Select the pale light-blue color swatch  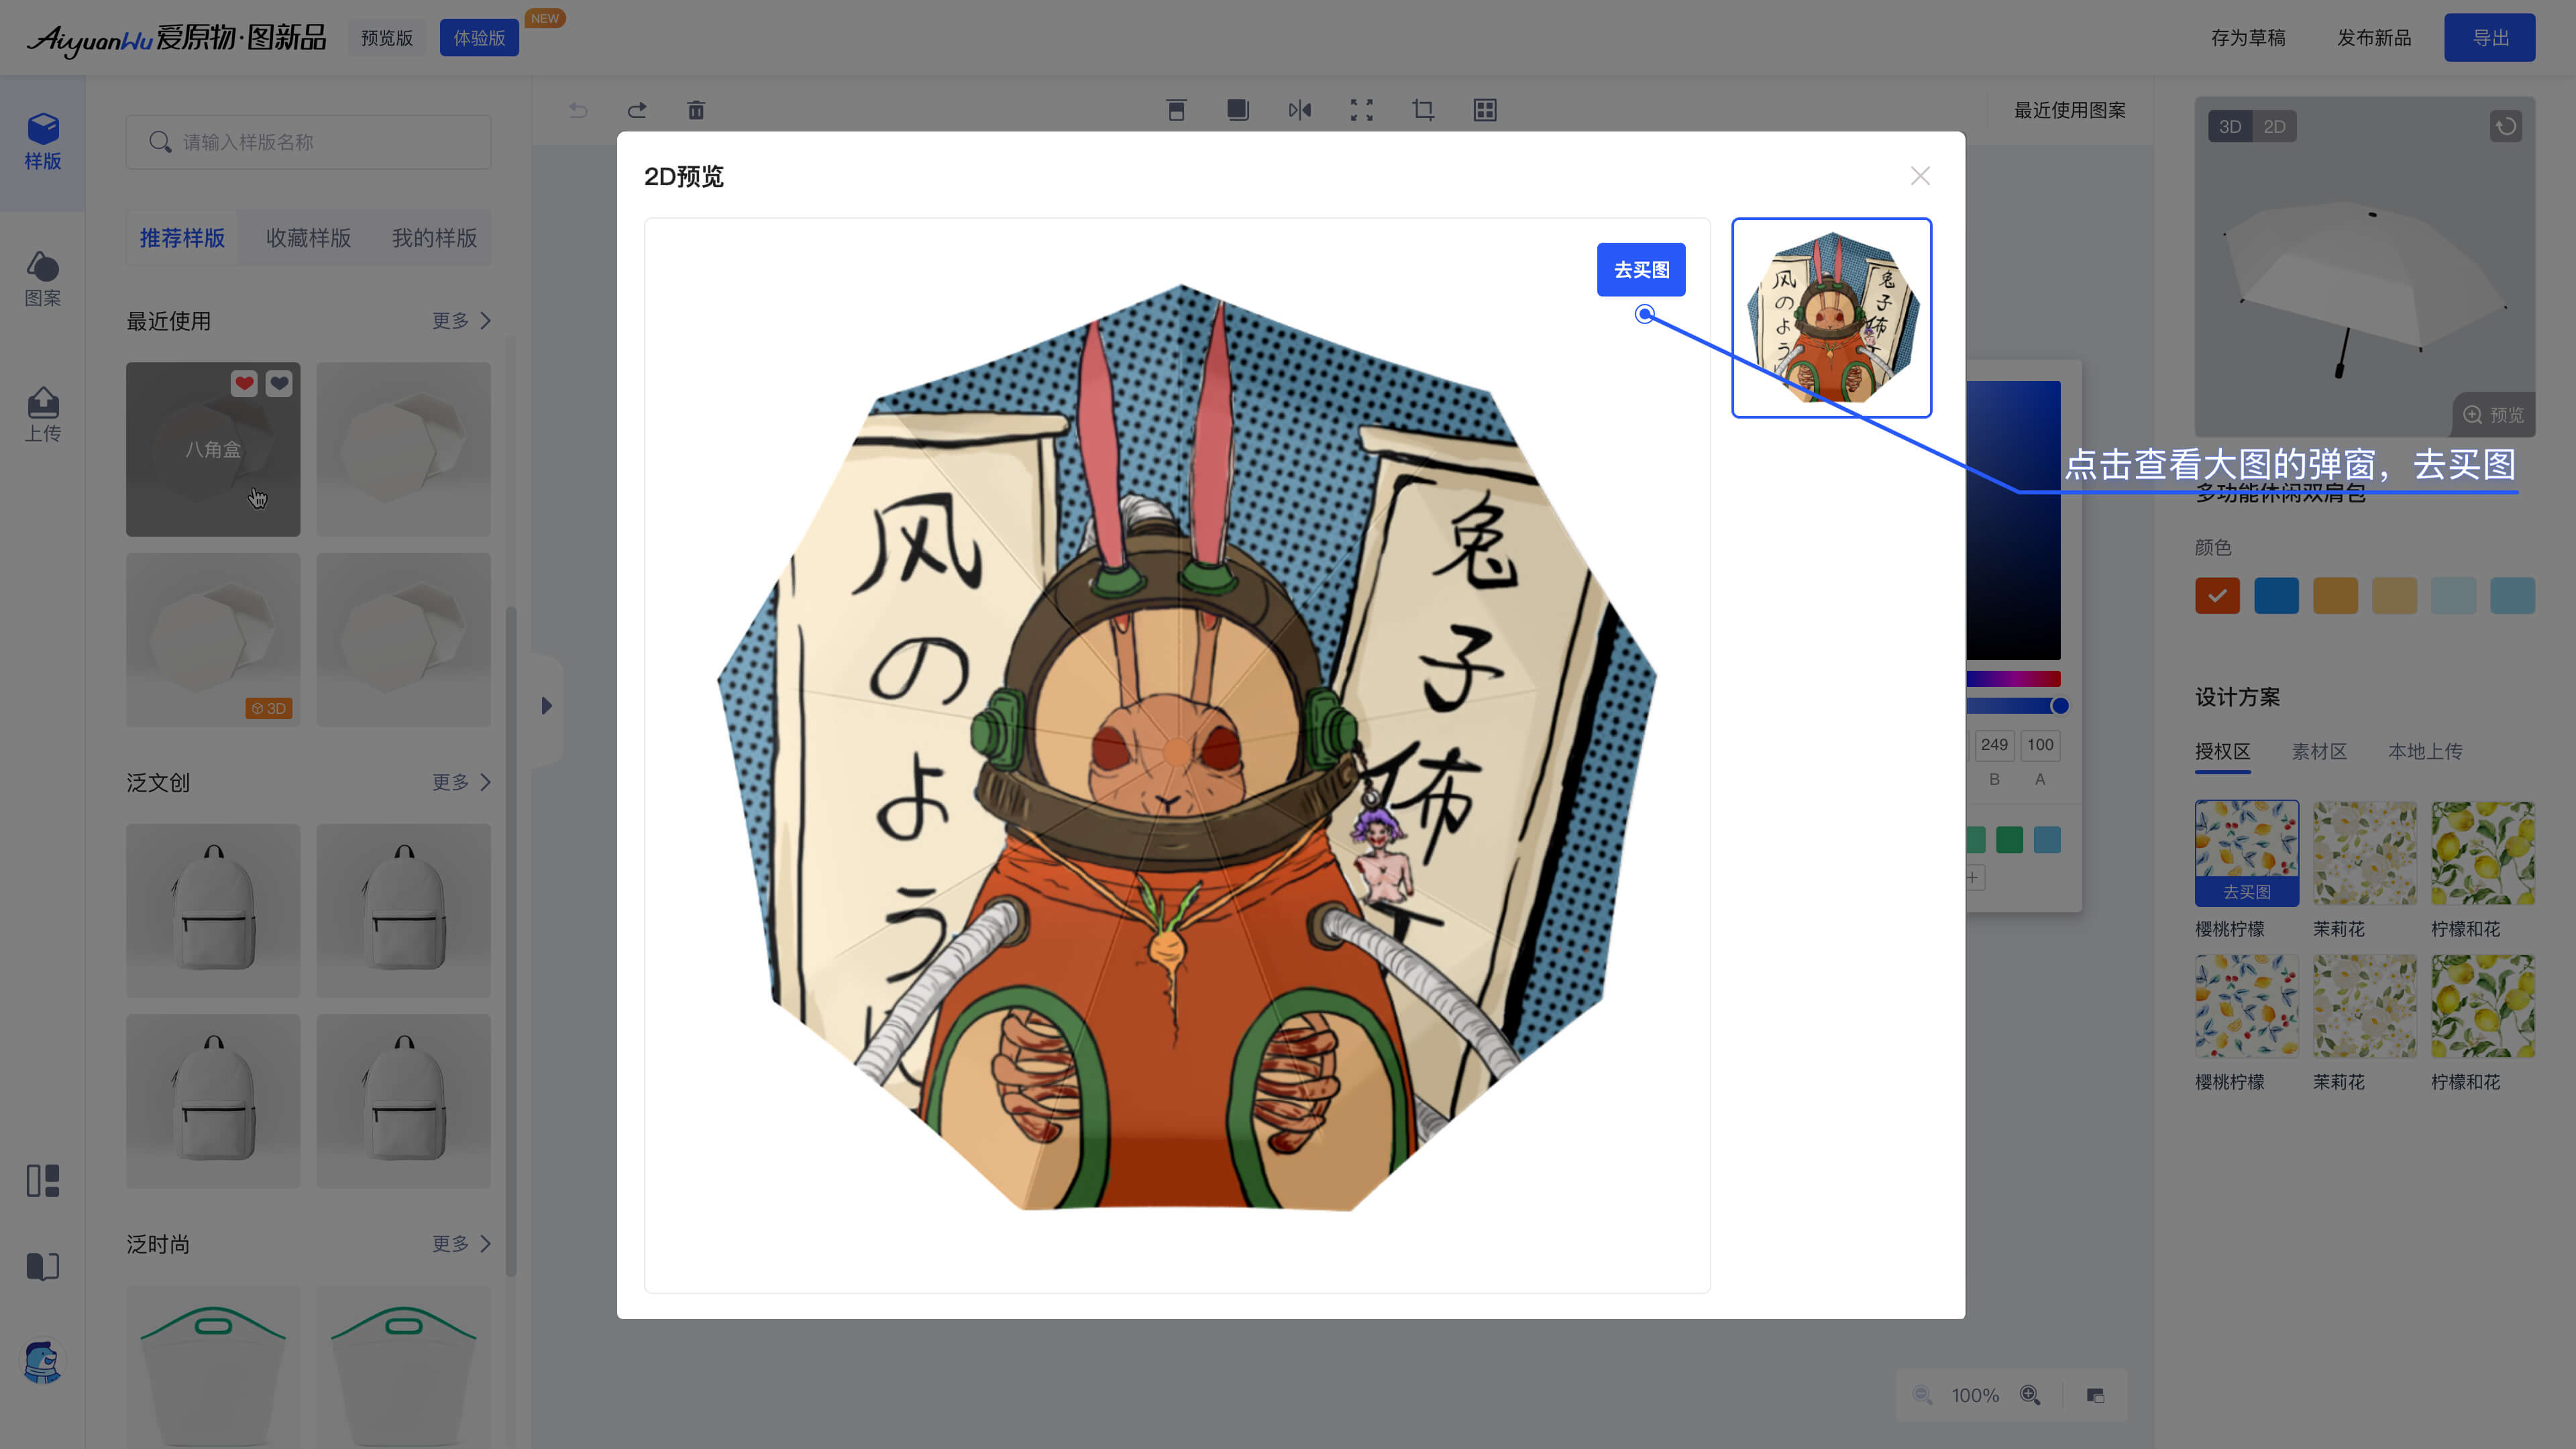[2453, 596]
